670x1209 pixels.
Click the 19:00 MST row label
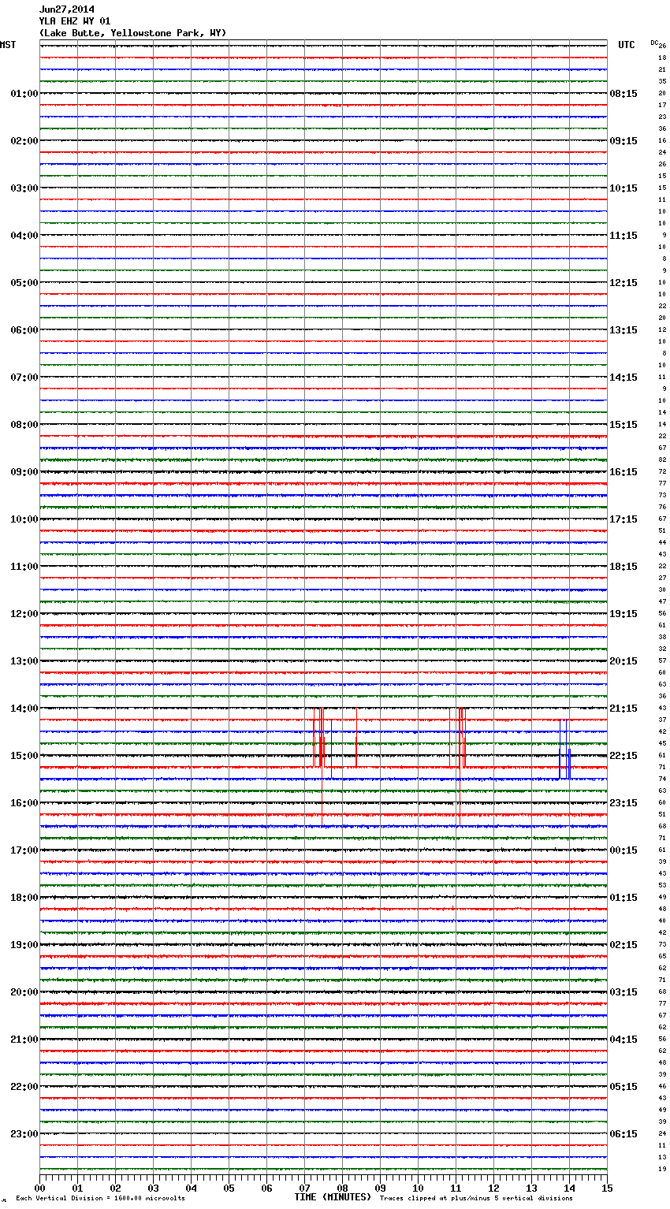coord(24,945)
